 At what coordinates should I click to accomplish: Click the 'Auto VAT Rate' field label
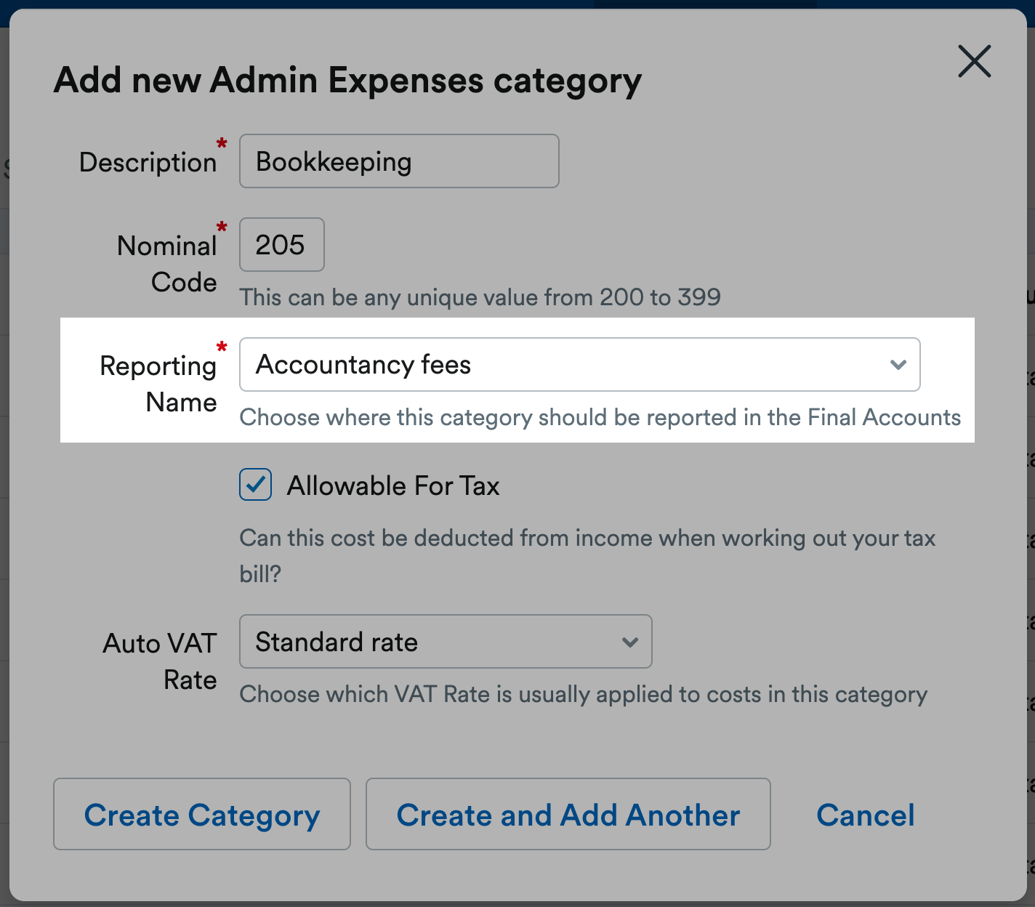tap(161, 661)
